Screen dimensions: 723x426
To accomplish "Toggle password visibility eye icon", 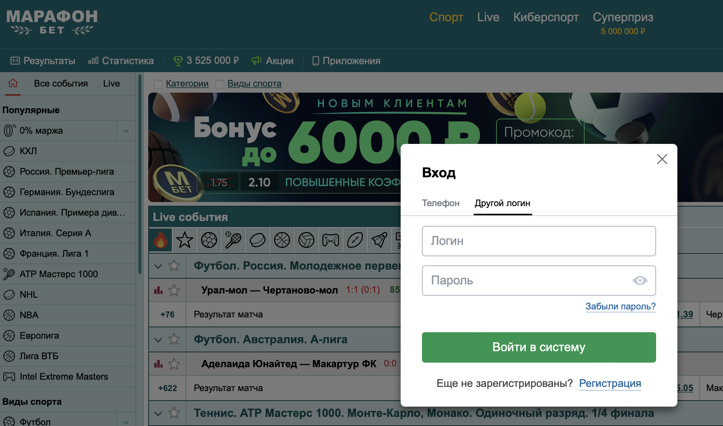I will 640,281.
